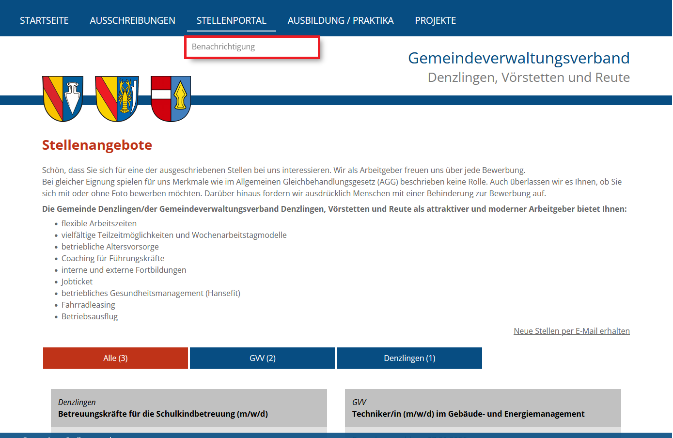
Task: Click the Denzlingen coat of arms
Action: (63, 98)
